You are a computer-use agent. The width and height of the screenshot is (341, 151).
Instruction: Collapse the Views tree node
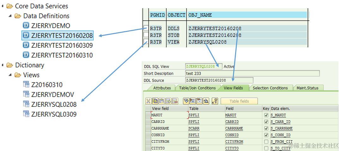coord(10,75)
